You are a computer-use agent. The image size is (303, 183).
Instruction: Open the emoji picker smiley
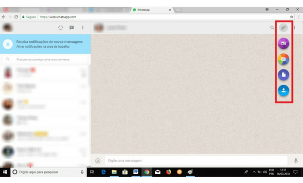pos(98,161)
